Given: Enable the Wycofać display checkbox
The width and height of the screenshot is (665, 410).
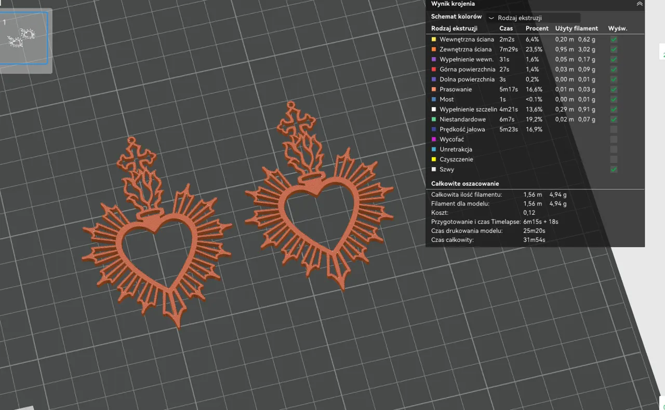Looking at the screenshot, I should coord(614,139).
